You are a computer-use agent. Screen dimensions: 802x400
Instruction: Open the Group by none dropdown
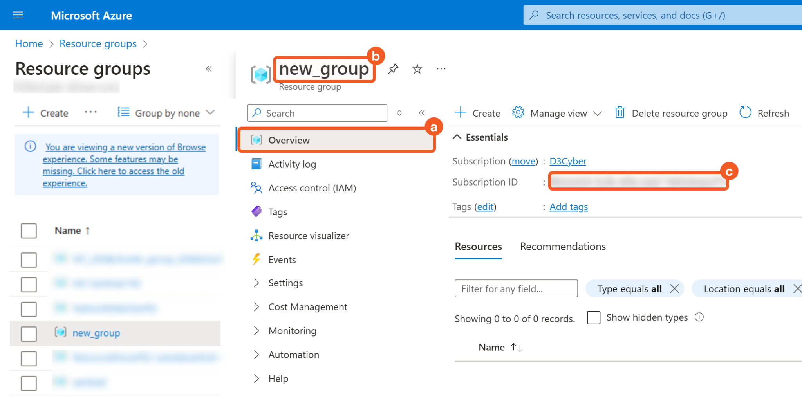point(166,113)
